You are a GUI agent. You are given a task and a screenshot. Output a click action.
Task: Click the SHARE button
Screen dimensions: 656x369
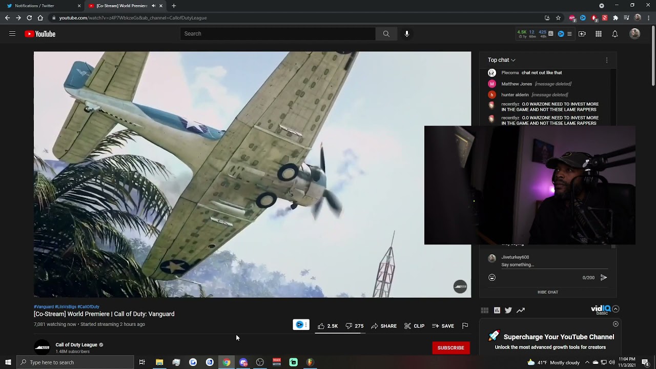384,326
